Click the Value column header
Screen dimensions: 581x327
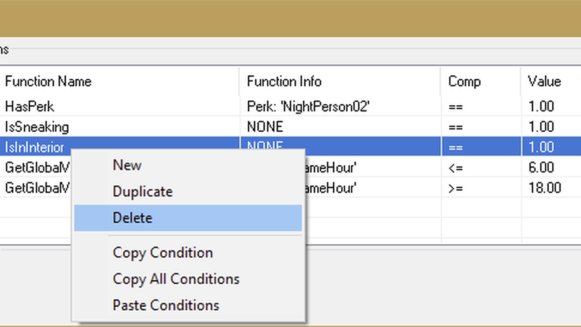(544, 81)
